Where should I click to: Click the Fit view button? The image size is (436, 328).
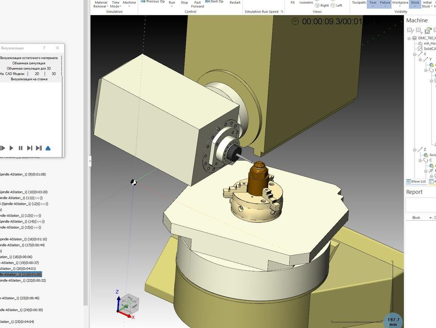click(x=293, y=2)
